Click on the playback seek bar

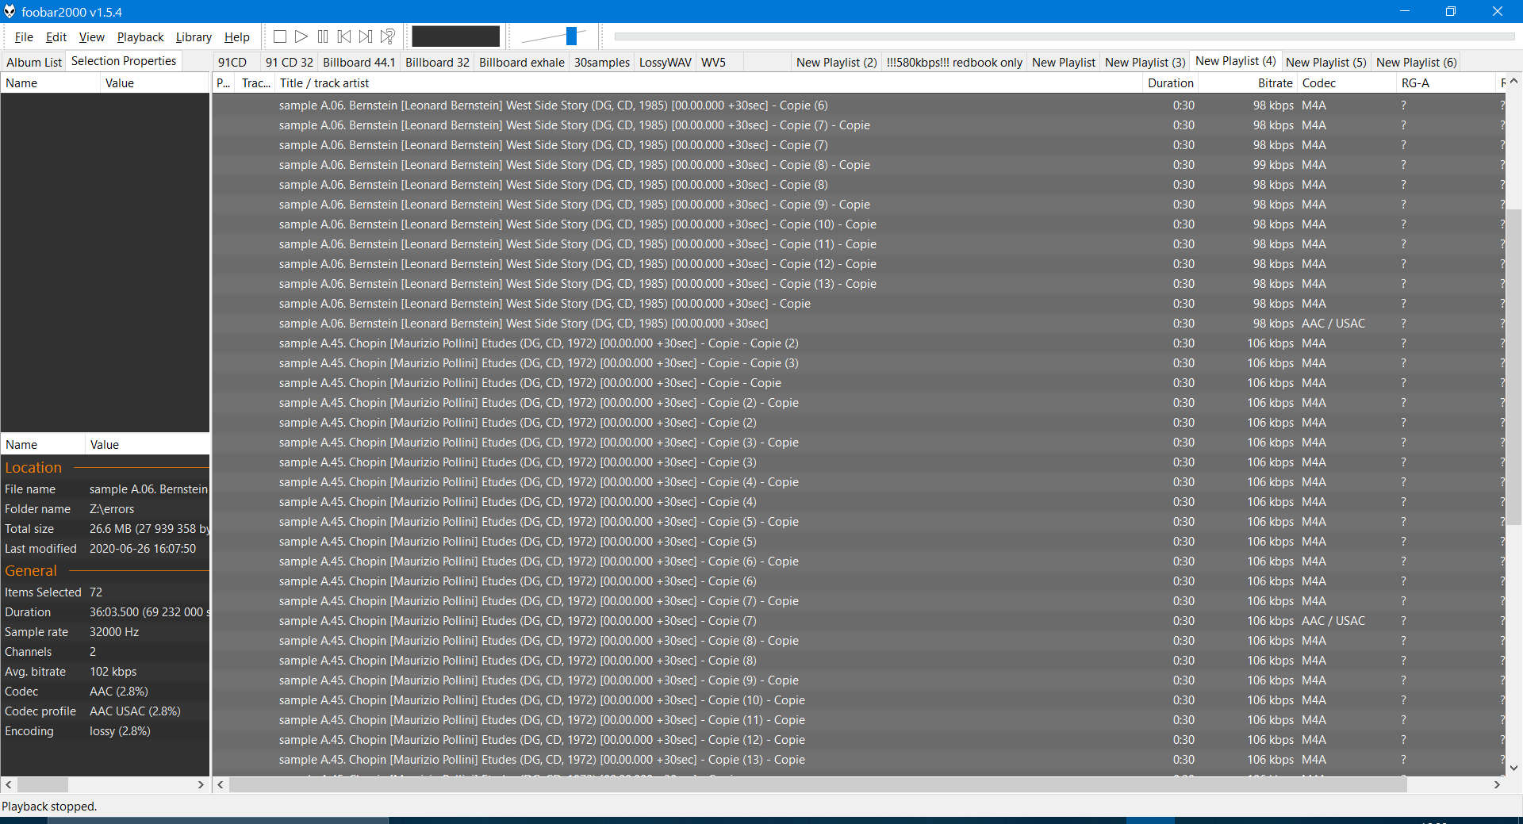[x=1065, y=36]
